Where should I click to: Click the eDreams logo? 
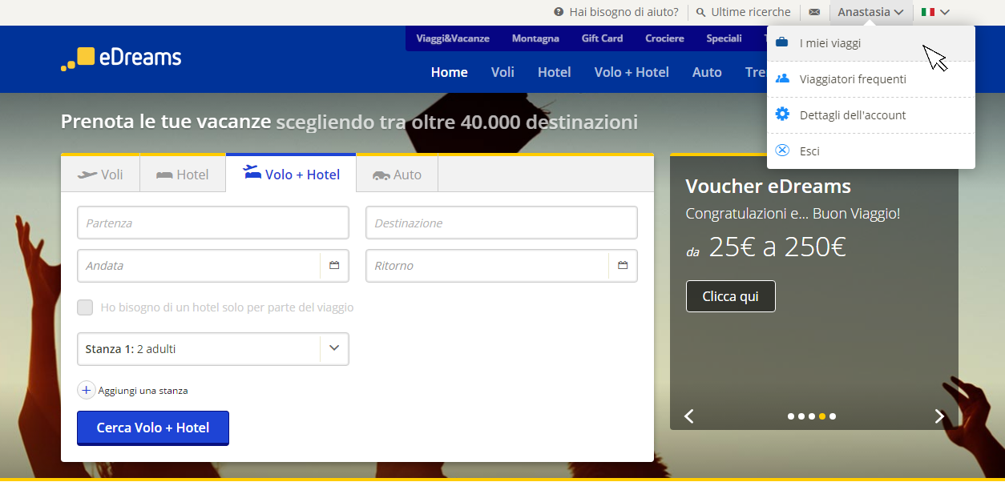(122, 58)
